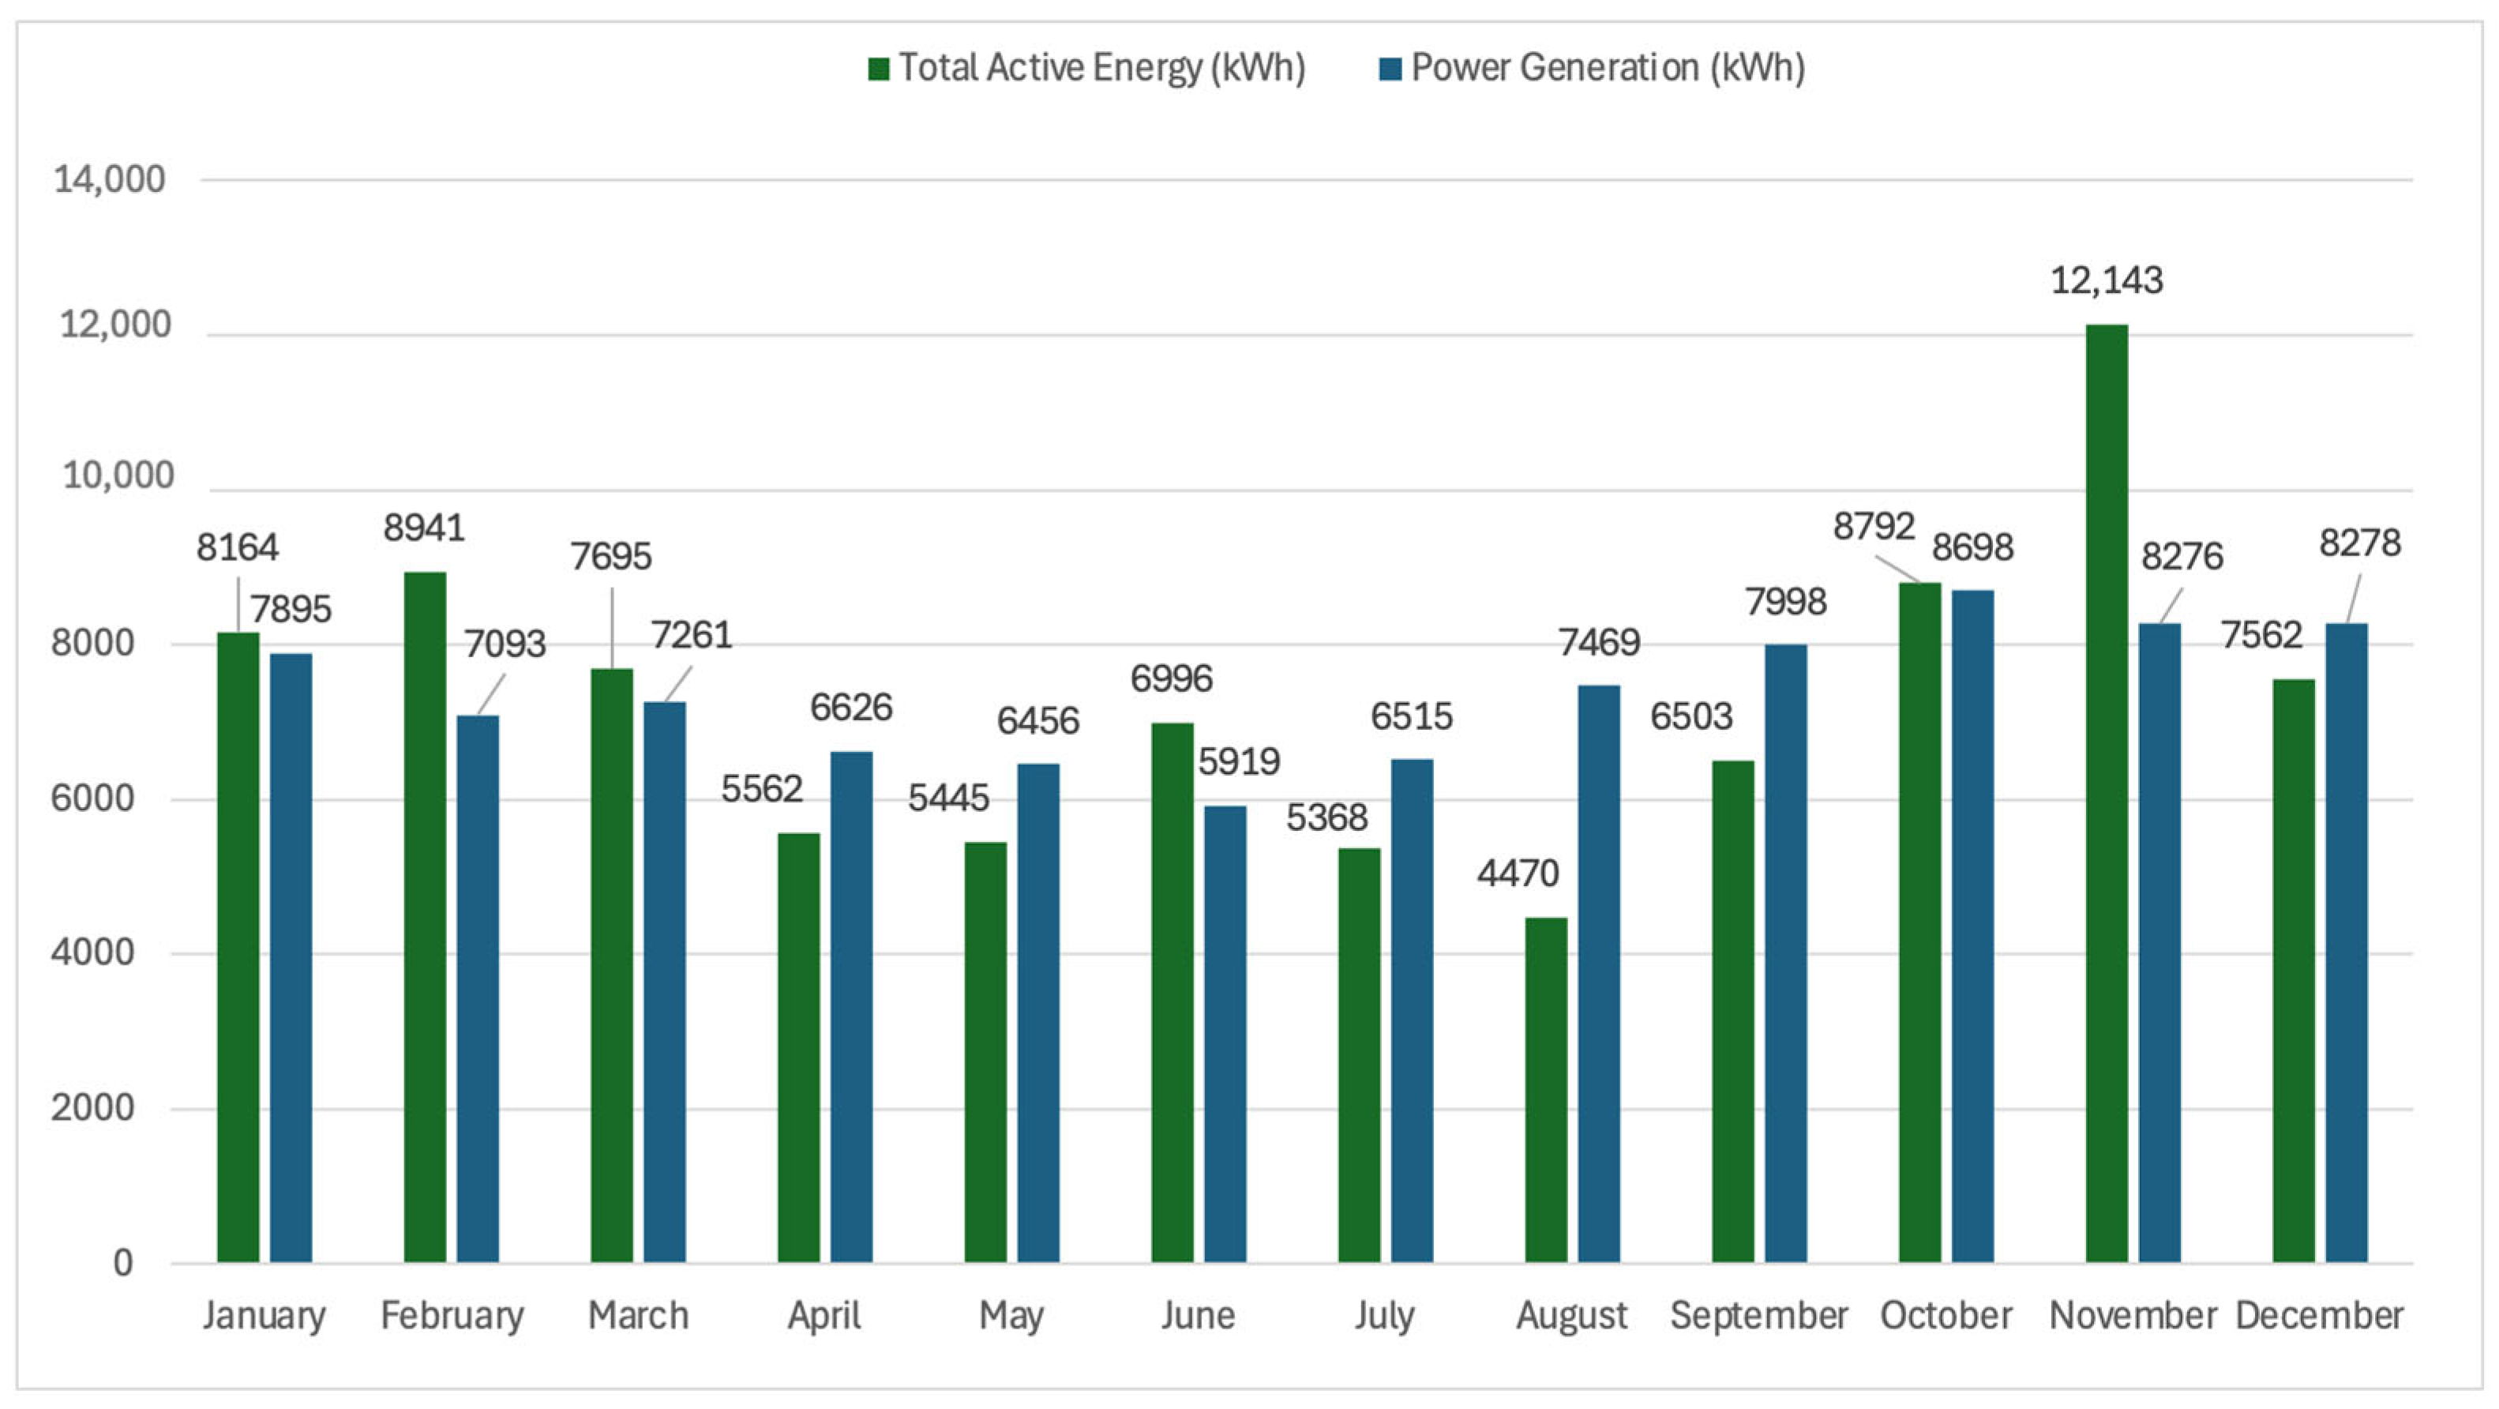Viewport: 2499px width, 1409px height.
Task: Select the data label 6503
Action: pos(1692,716)
